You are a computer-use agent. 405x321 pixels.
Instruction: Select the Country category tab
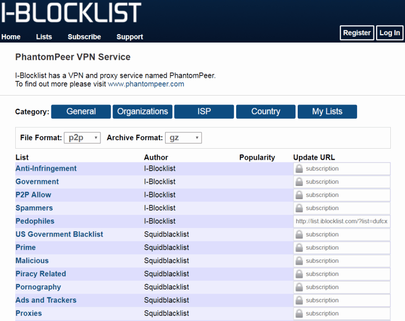tap(266, 111)
